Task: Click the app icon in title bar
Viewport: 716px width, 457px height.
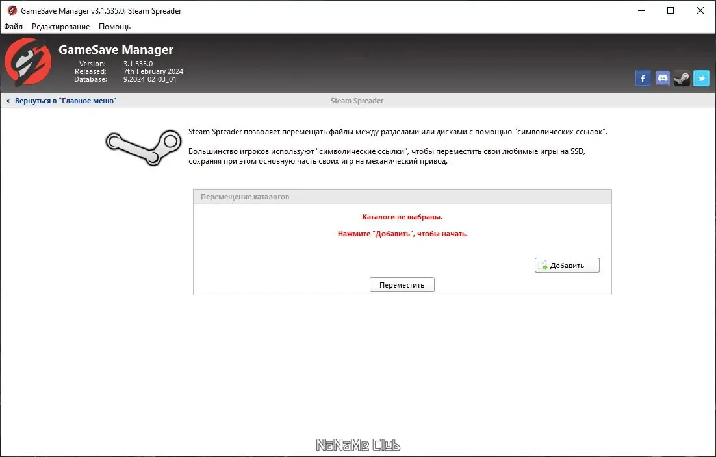Action: [12, 10]
